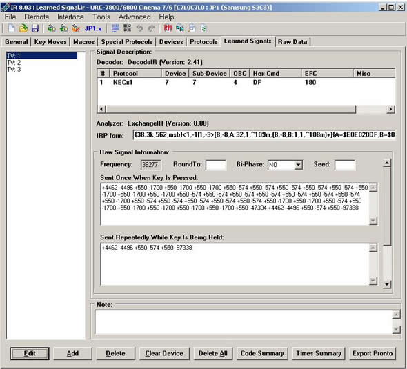Save the file with the floppy disk icon

click(x=35, y=28)
